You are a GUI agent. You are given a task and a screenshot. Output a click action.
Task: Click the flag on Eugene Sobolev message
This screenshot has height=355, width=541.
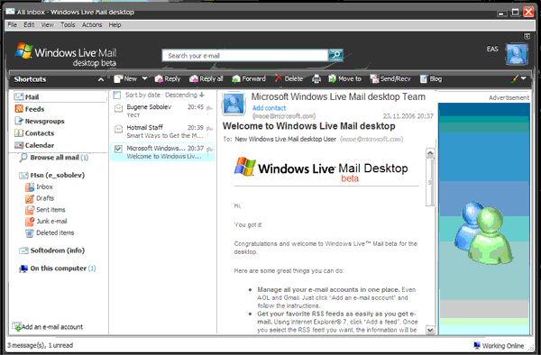tap(209, 108)
